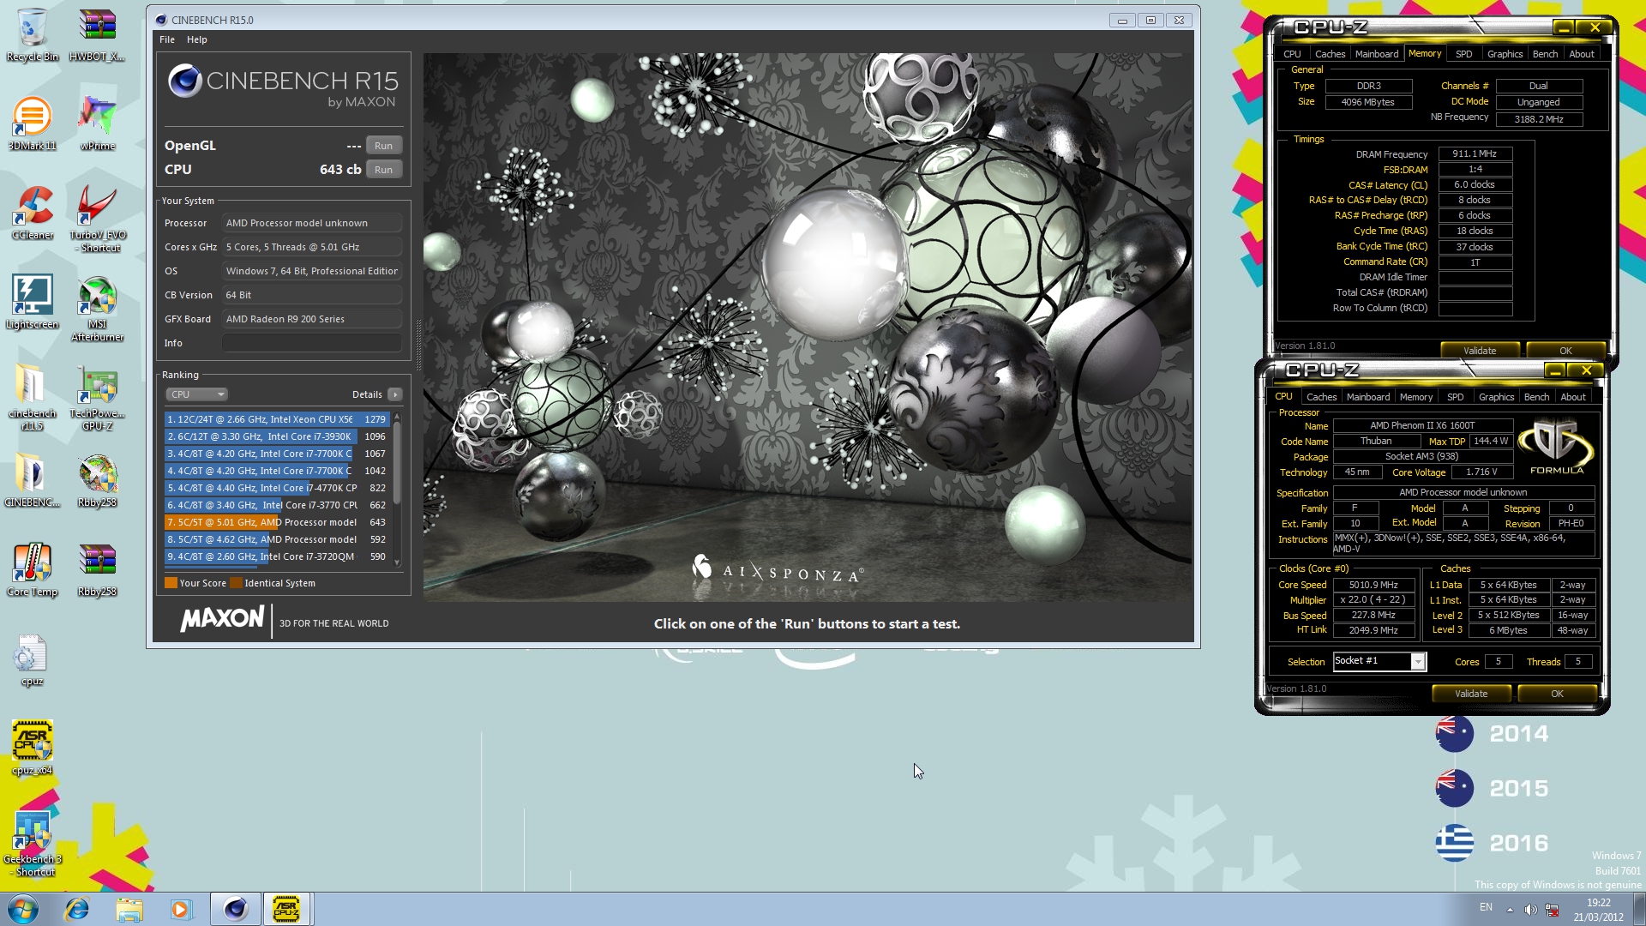Open Windows Explorer from taskbar

pos(129,909)
